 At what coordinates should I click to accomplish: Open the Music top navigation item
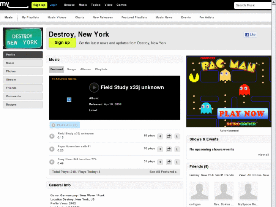click(x=83, y=5)
